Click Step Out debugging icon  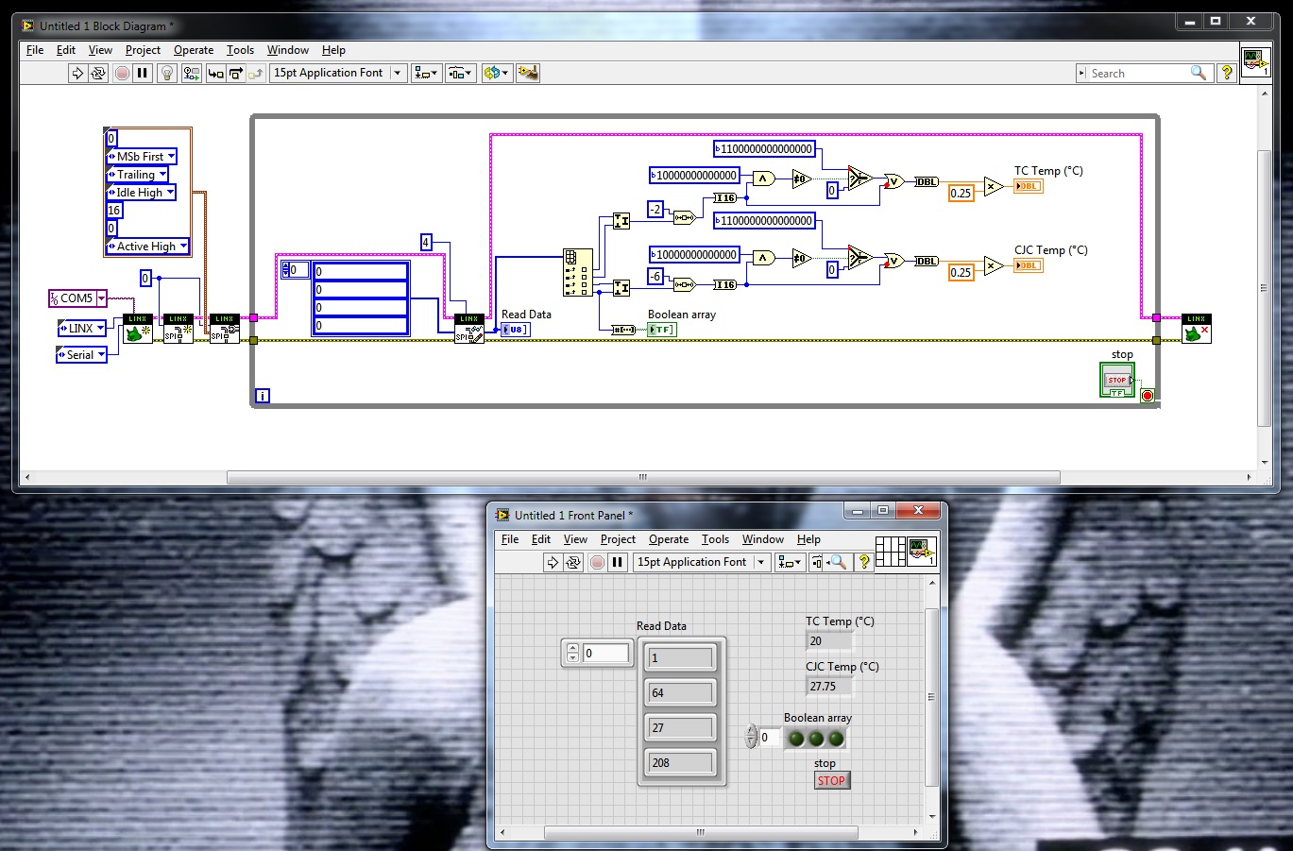click(x=256, y=73)
